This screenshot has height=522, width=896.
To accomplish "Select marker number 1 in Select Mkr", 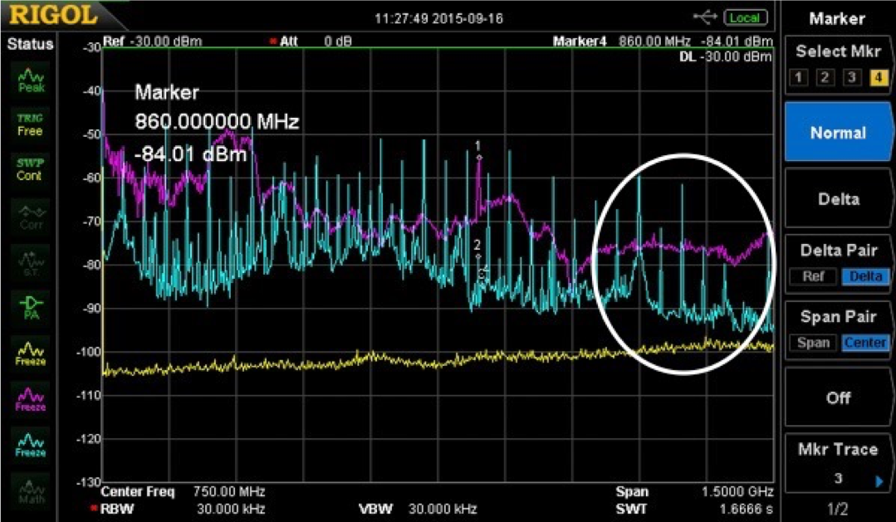I will coord(799,78).
